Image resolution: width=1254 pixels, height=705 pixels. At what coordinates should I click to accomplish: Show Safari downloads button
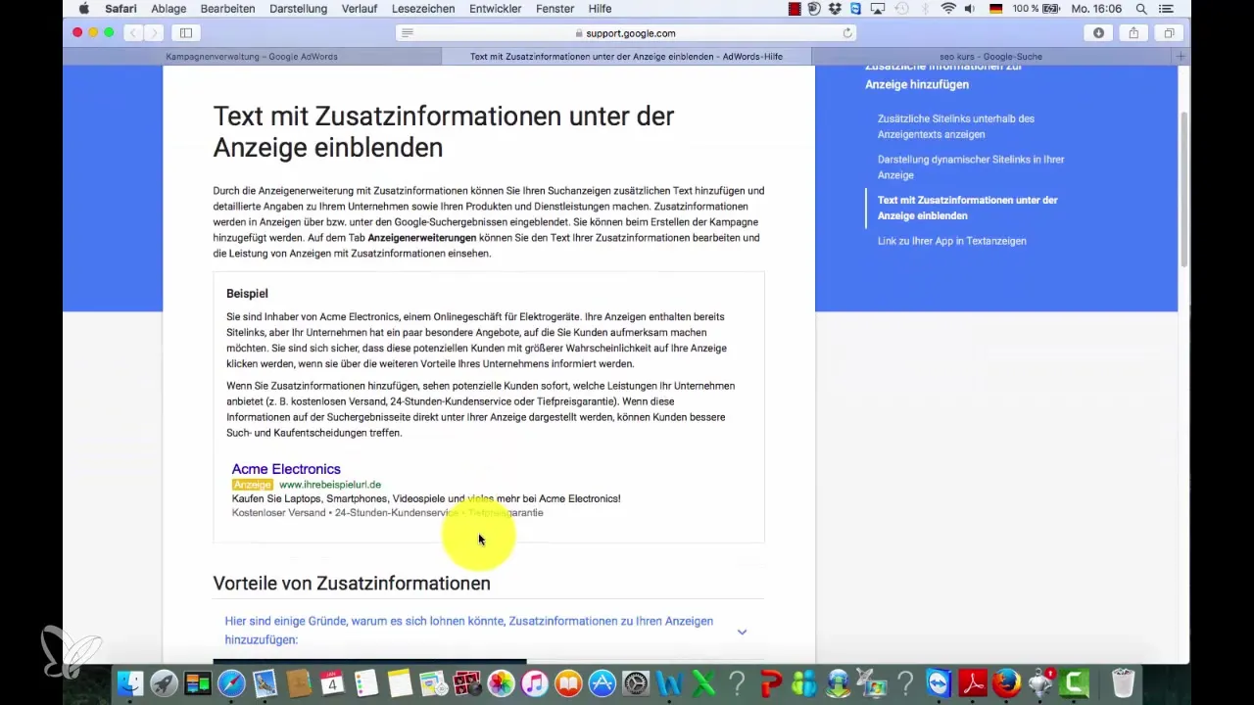click(1098, 32)
